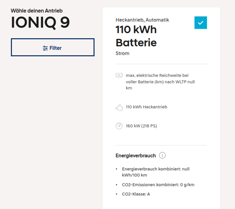Toggle the blue checkmark for 110 kWh Batterie
The height and width of the screenshot is (209, 235).
pos(201,23)
